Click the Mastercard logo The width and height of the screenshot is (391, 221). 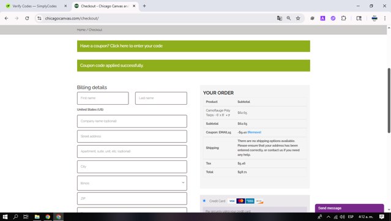(240, 201)
